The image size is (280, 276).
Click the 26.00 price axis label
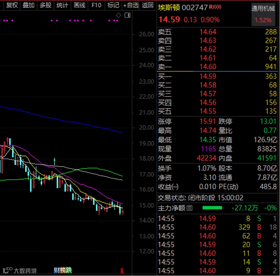point(147,34)
